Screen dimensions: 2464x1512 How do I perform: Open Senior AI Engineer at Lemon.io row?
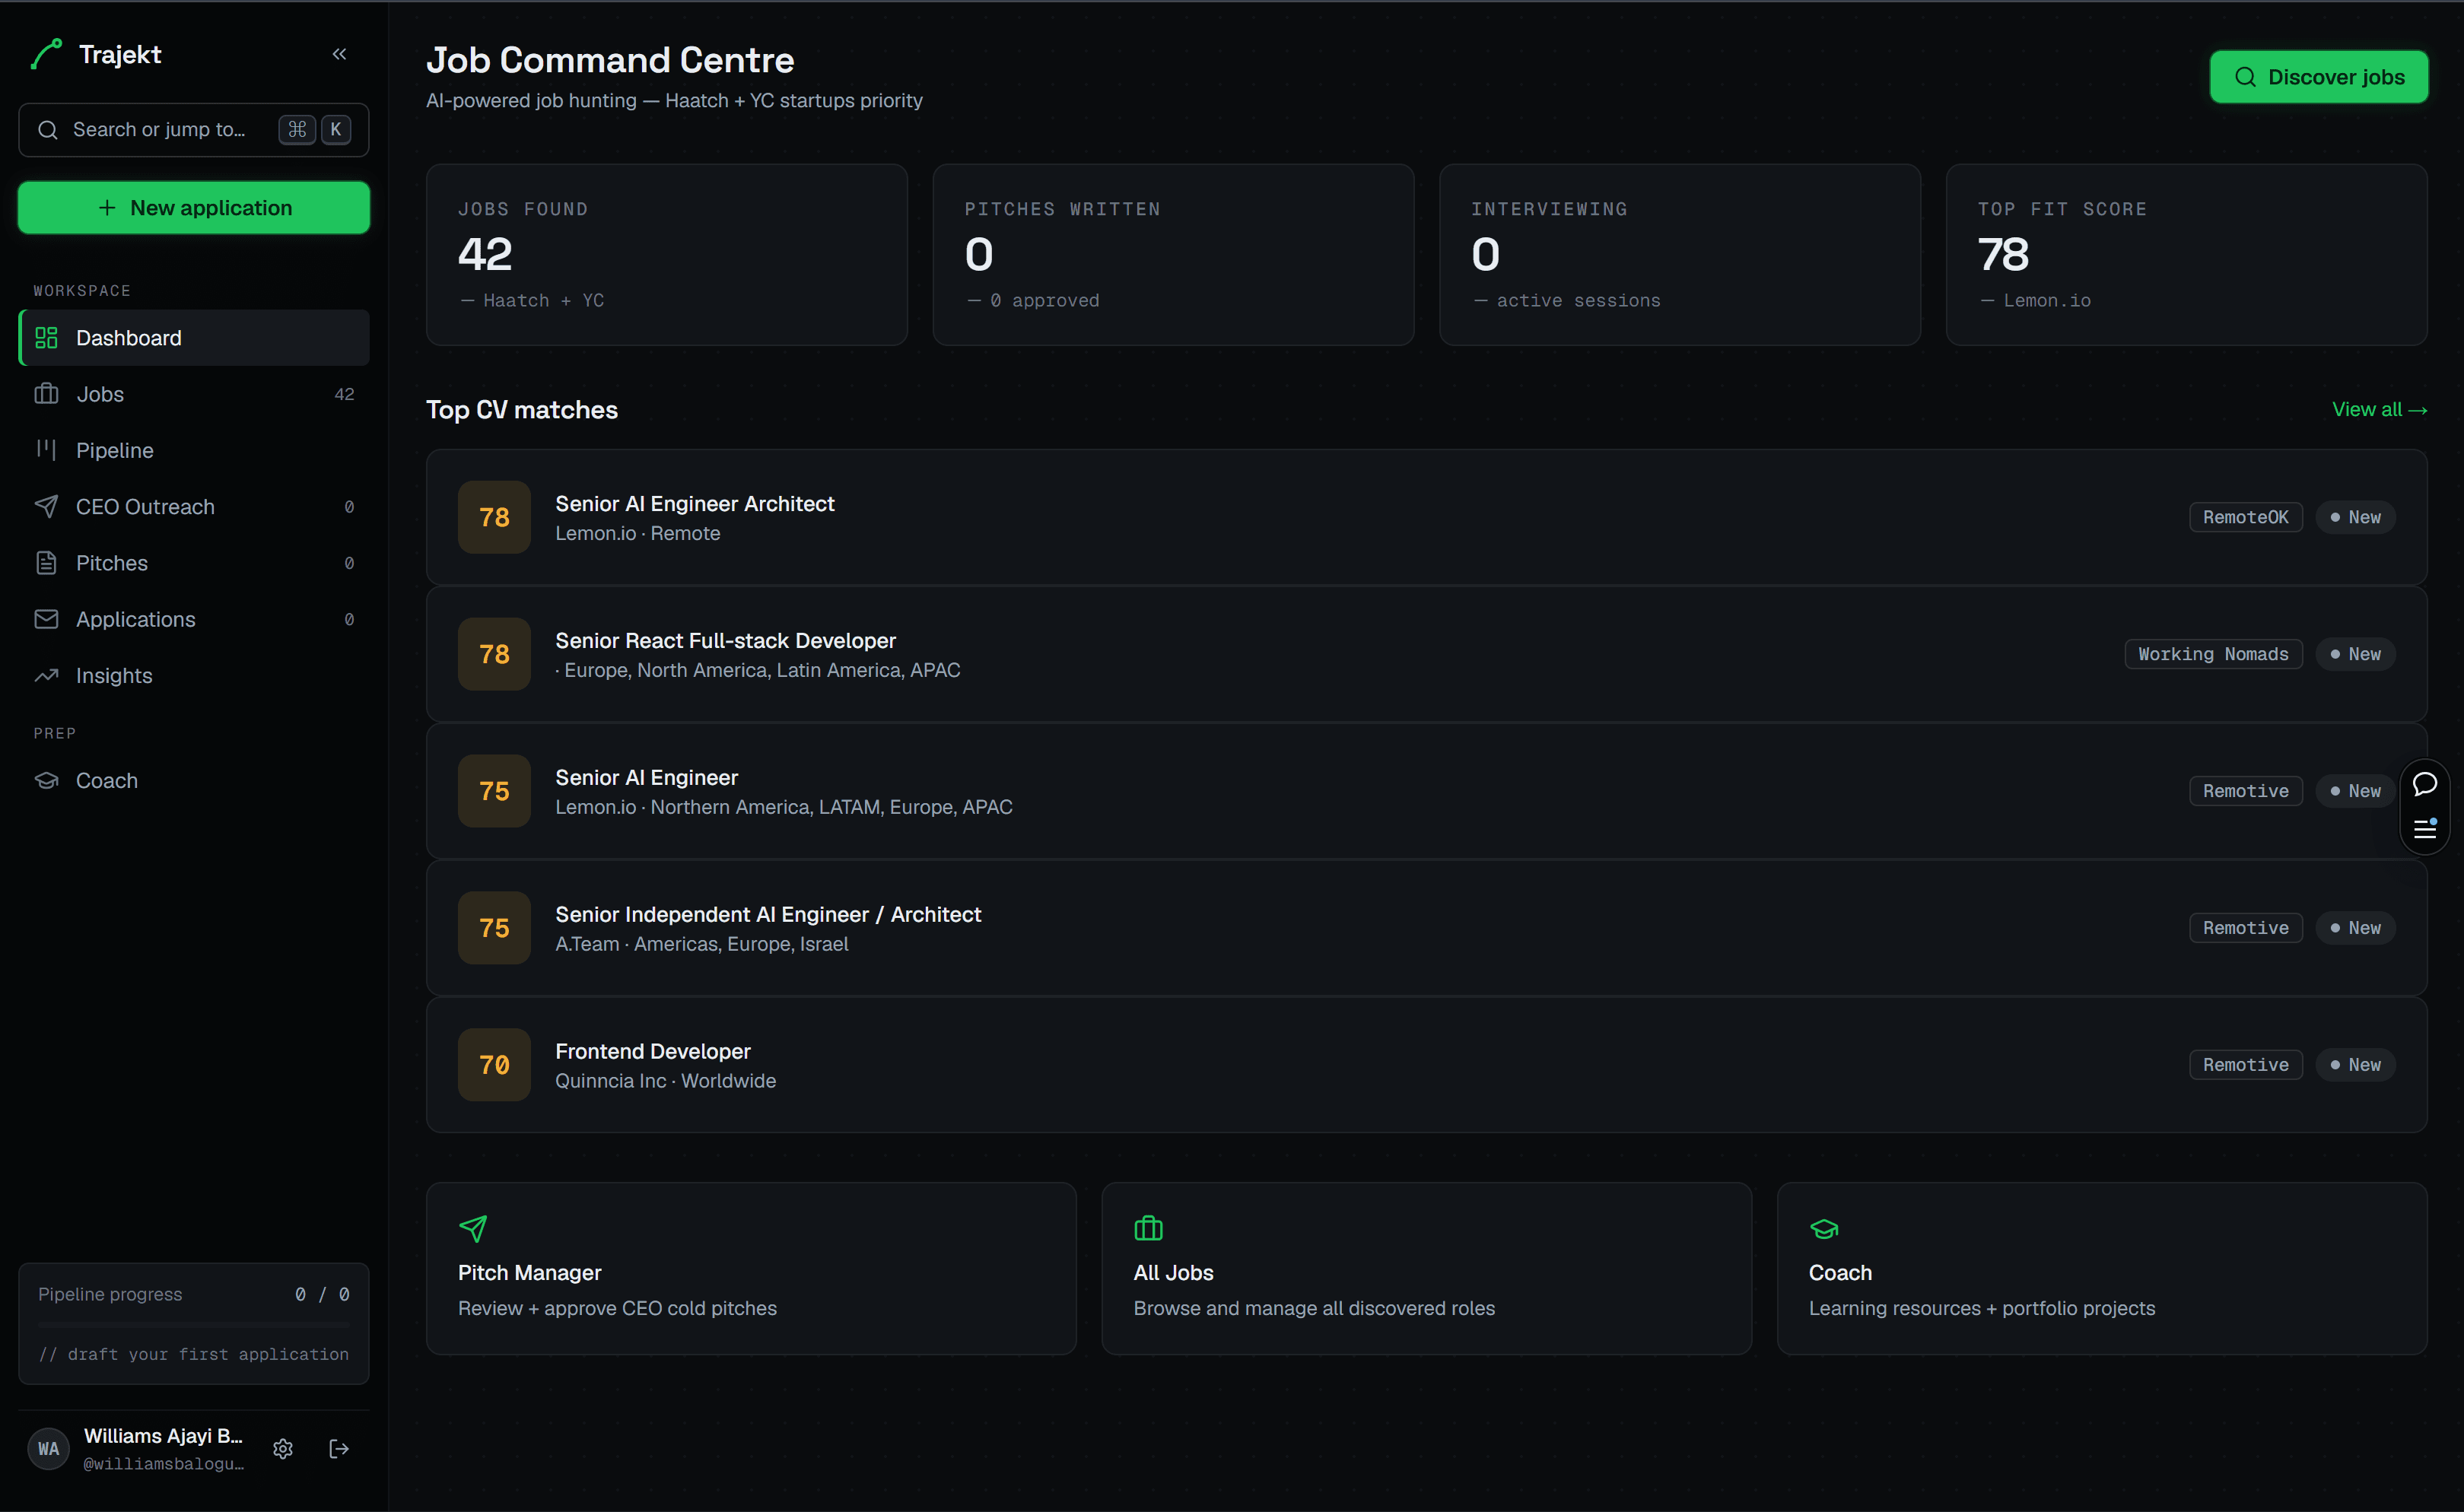coord(1426,791)
